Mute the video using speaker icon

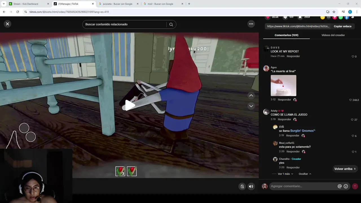coord(251,186)
